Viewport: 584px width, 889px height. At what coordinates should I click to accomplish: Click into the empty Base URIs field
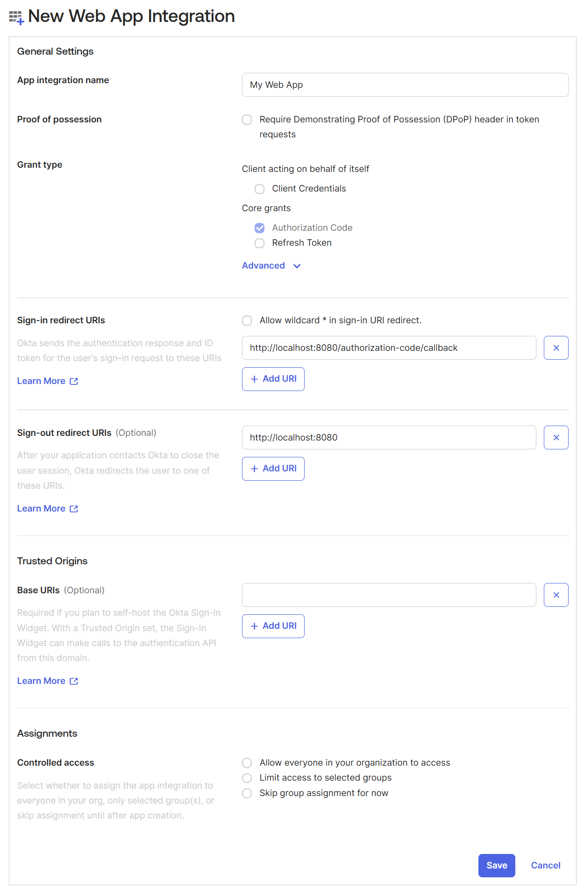tap(389, 595)
